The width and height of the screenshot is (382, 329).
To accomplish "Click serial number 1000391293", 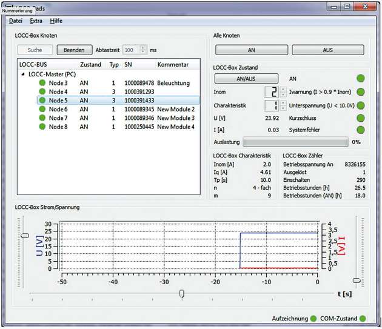I will [x=139, y=92].
